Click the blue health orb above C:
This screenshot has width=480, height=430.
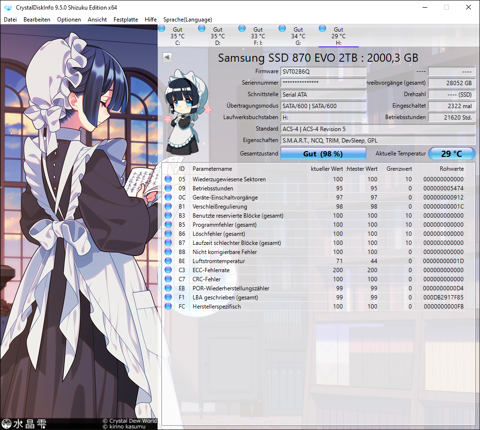click(161, 28)
